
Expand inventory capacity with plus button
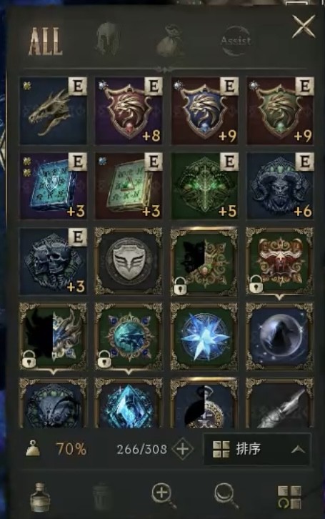pyautogui.click(x=183, y=449)
